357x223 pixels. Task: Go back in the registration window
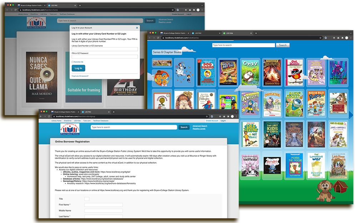click(41, 116)
